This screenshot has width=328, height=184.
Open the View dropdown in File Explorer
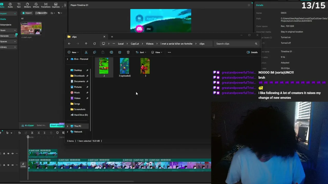[157, 52]
